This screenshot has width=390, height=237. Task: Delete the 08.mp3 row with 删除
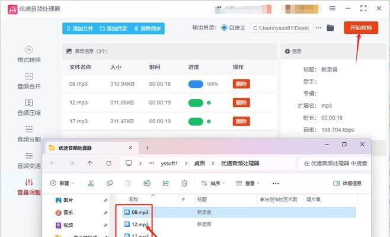[241, 84]
